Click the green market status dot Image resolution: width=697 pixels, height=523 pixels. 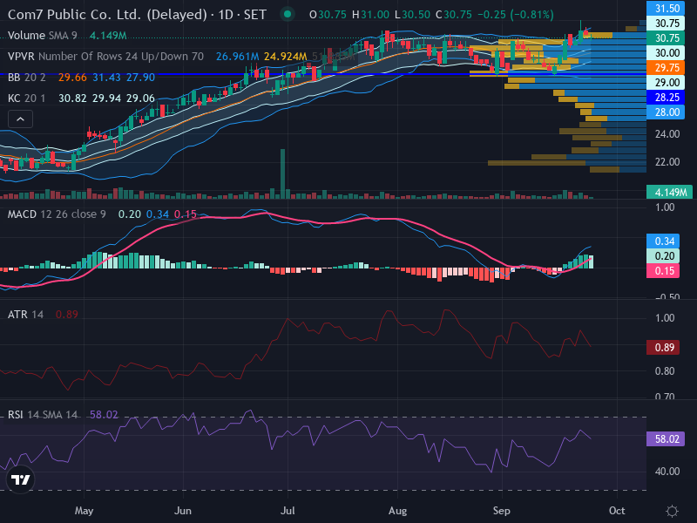pos(288,14)
